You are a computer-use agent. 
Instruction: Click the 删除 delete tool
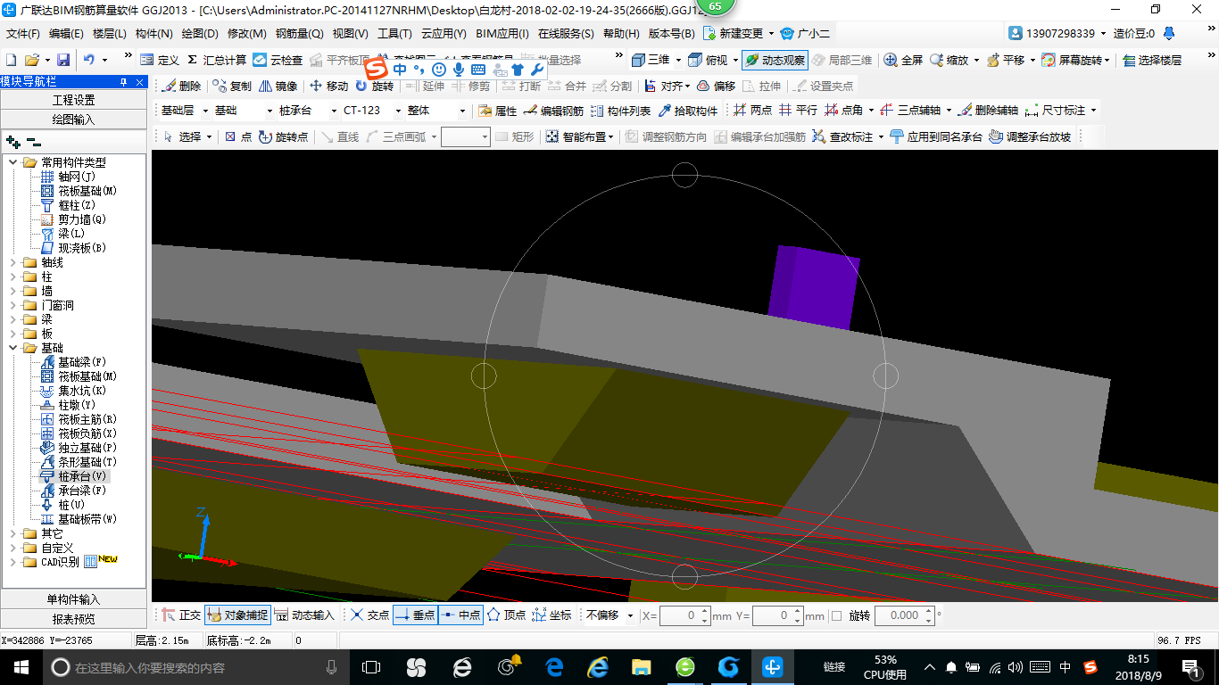tap(181, 86)
